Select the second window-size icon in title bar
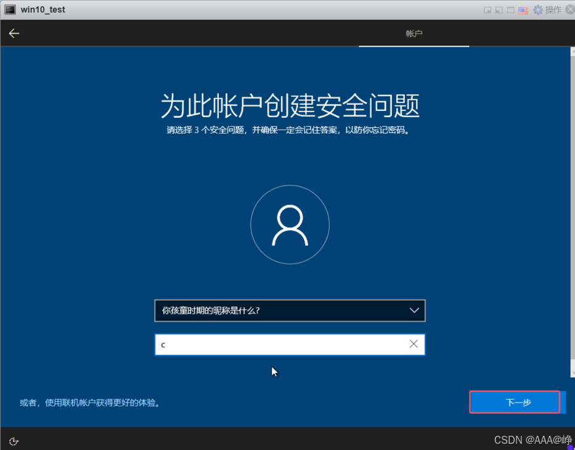 [x=499, y=10]
